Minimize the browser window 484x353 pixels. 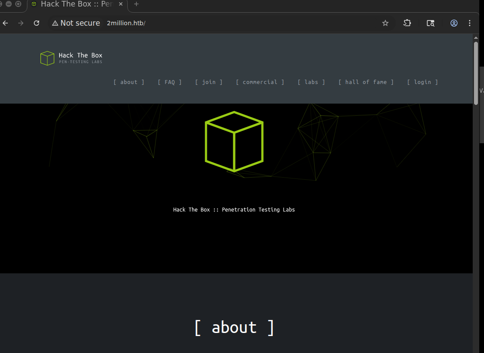point(9,4)
